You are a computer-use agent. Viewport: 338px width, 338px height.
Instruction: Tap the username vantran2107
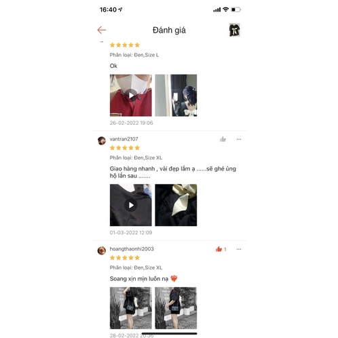[124, 139]
